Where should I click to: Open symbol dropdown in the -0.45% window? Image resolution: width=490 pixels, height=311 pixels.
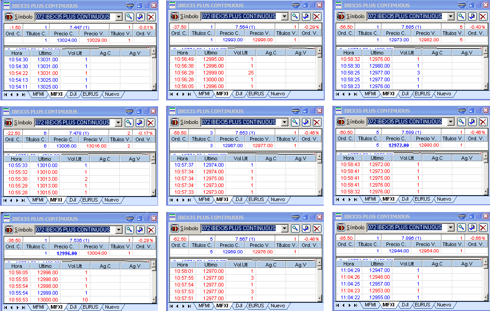pos(285,122)
